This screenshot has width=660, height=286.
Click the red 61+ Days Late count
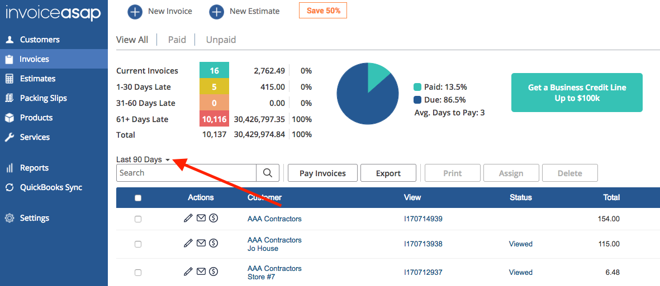[x=214, y=119]
